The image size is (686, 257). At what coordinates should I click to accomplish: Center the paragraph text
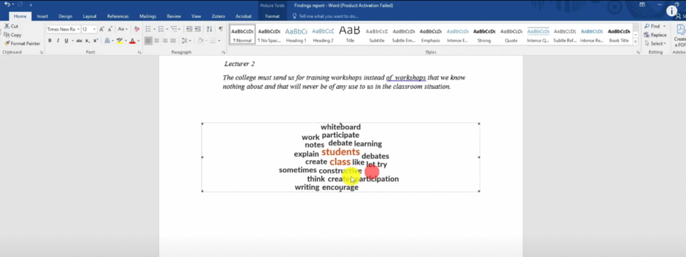[157, 41]
